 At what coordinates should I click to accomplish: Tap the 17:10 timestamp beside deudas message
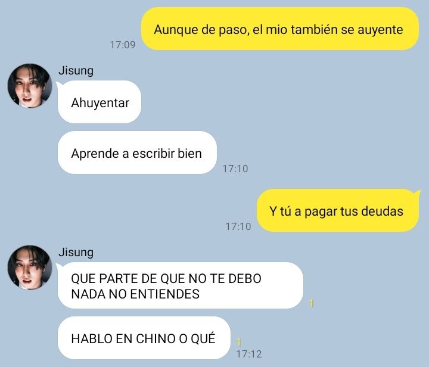tap(238, 226)
